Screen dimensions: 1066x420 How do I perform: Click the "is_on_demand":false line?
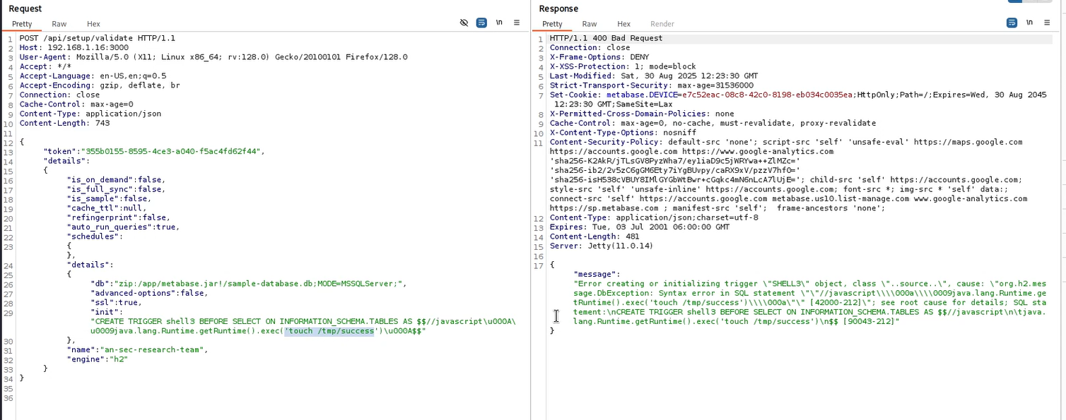pos(116,179)
